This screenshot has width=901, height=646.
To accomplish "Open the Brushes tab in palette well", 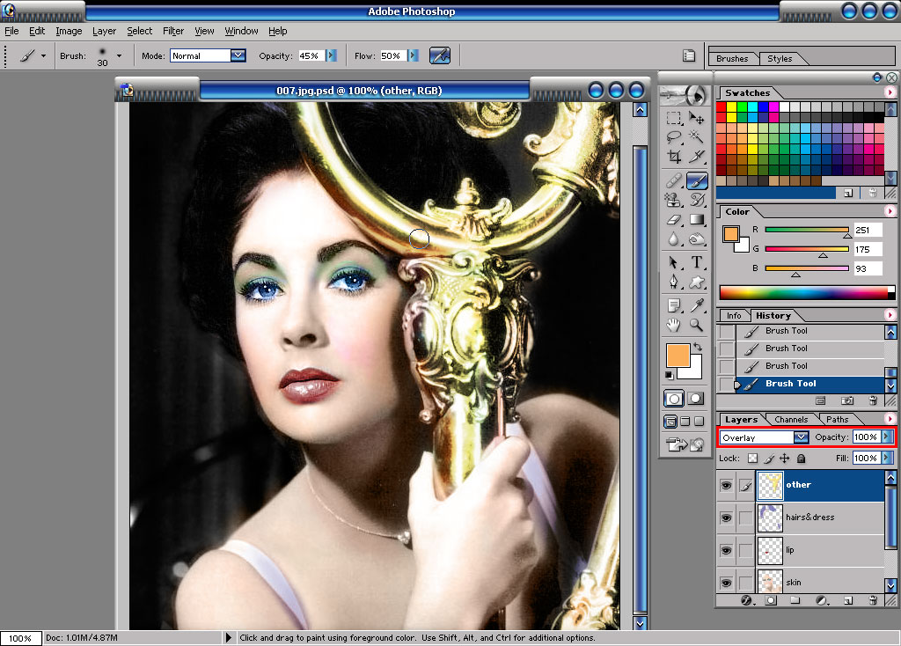I will click(x=732, y=59).
